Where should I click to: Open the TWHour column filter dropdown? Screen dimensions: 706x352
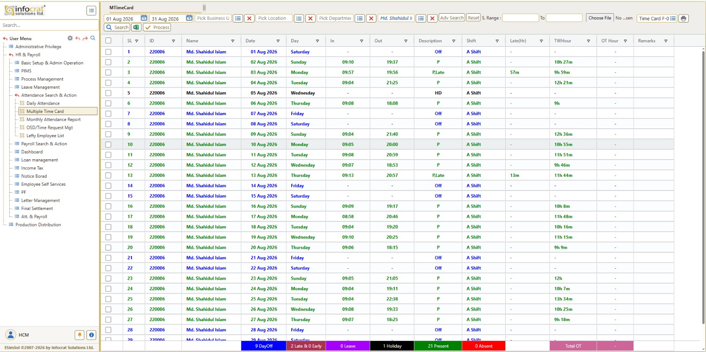[x=588, y=41]
